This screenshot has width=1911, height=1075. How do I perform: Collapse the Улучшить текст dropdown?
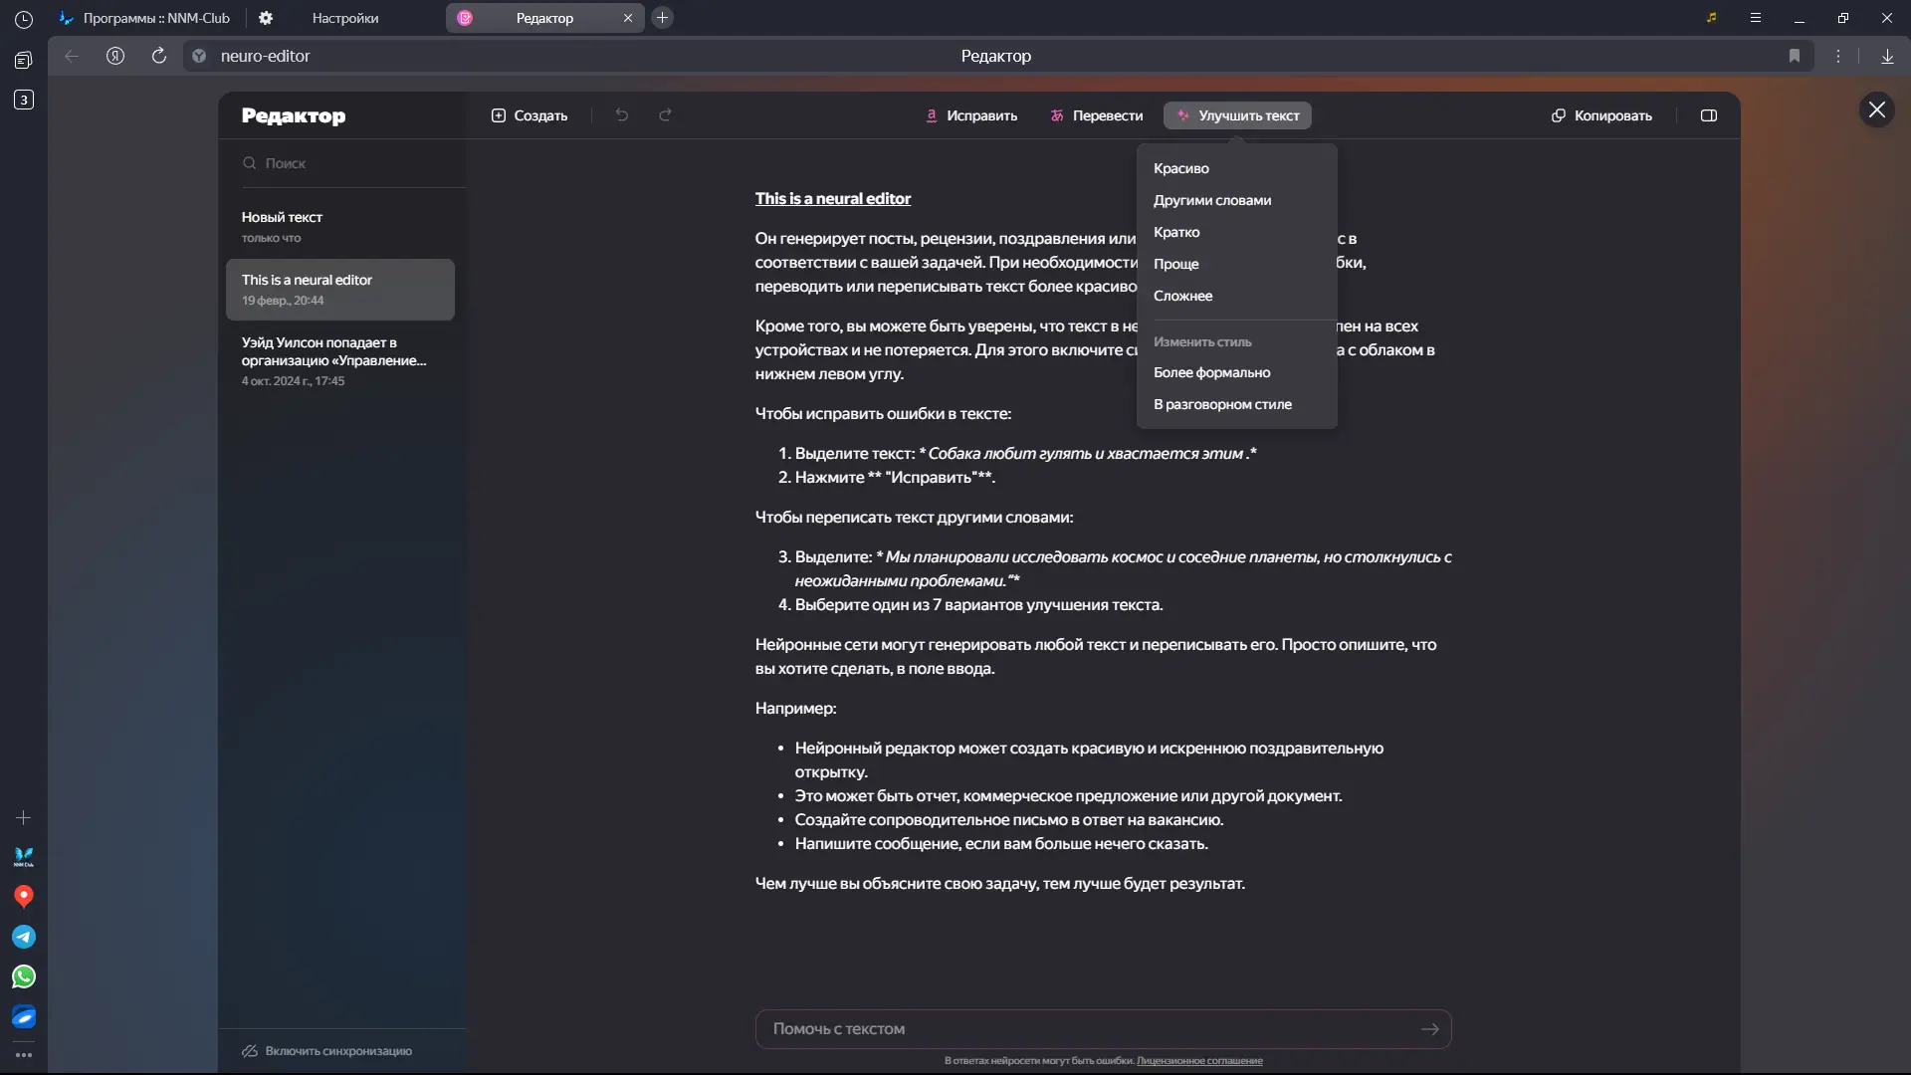coord(1237,115)
